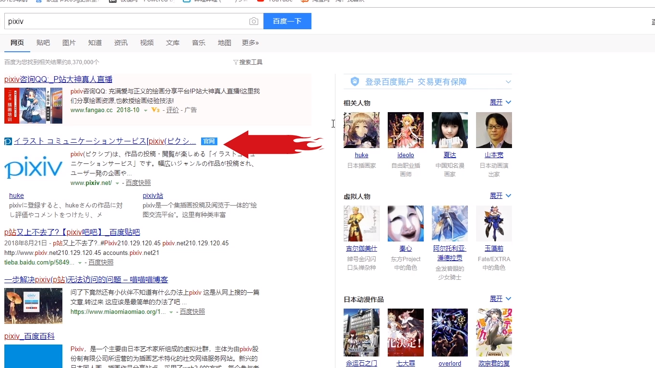Image resolution: width=655 pixels, height=368 pixels.
Task: Open the 七大罪 title link
Action: (x=405, y=364)
